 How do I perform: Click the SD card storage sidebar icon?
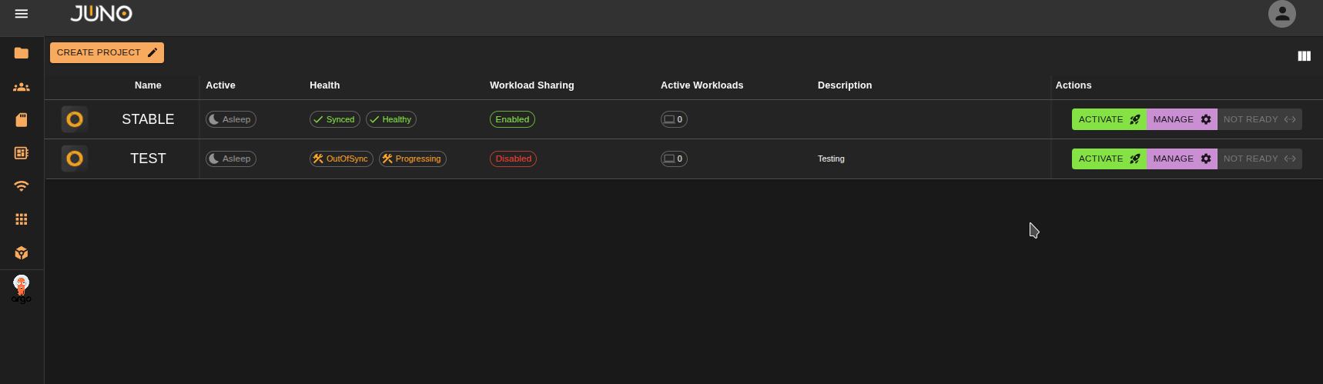(22, 120)
